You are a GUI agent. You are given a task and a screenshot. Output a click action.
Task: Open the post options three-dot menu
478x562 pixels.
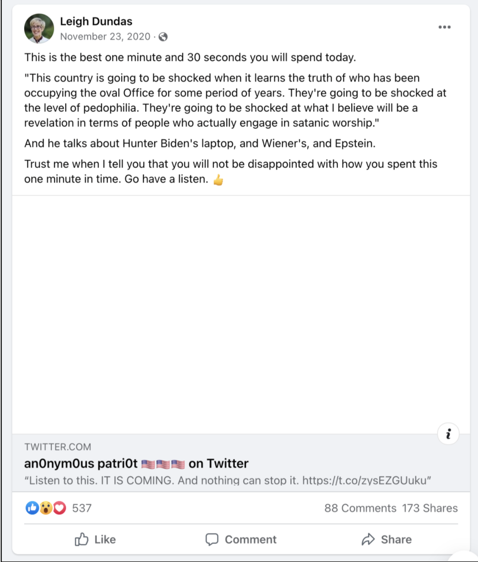point(444,27)
